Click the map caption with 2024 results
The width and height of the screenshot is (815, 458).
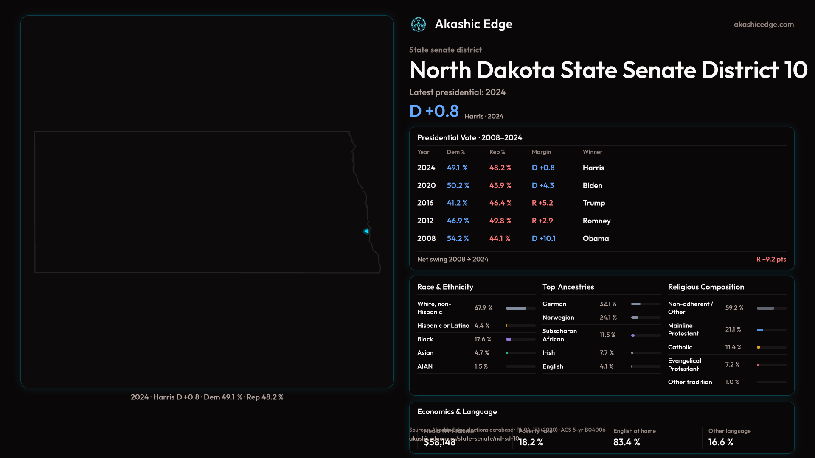(x=207, y=397)
